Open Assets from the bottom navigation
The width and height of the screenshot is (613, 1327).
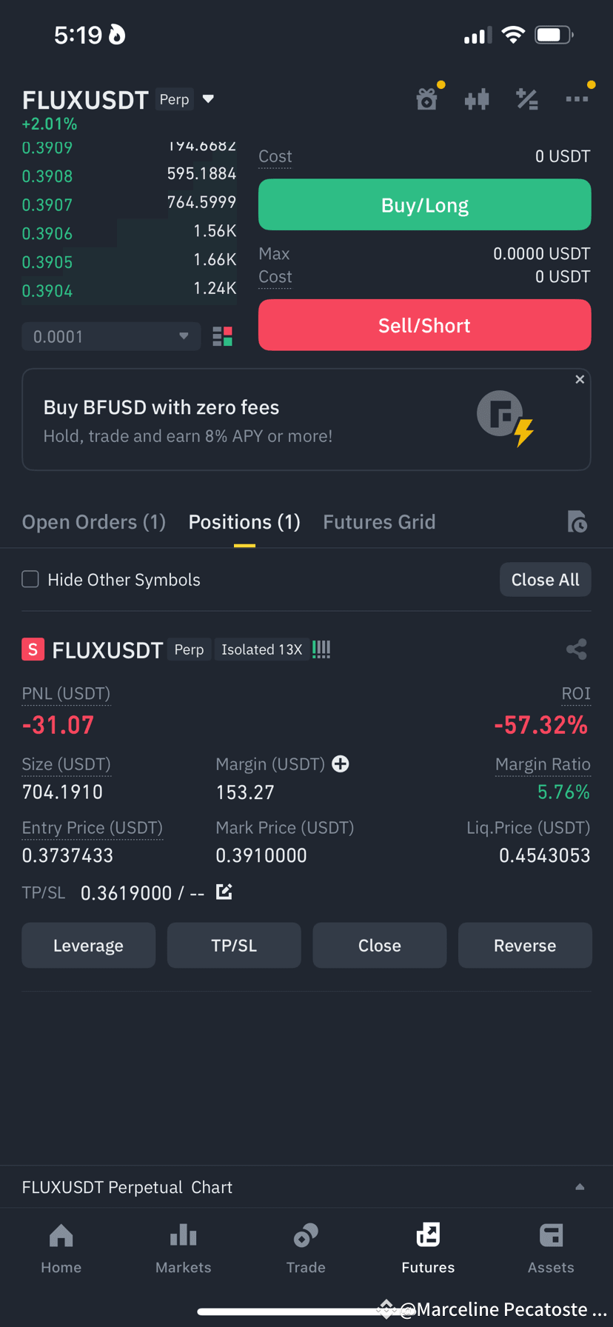pyautogui.click(x=551, y=1248)
